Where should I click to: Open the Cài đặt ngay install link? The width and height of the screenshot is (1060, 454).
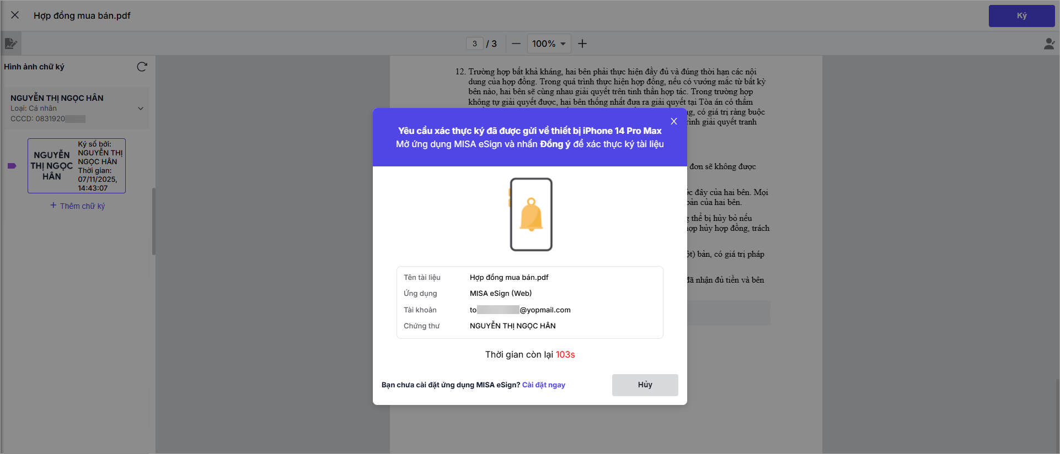[x=543, y=385]
